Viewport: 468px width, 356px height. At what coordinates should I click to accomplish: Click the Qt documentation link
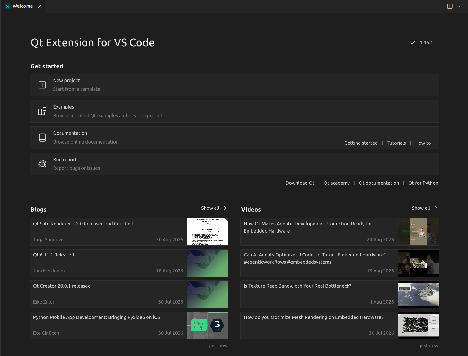[x=379, y=183]
